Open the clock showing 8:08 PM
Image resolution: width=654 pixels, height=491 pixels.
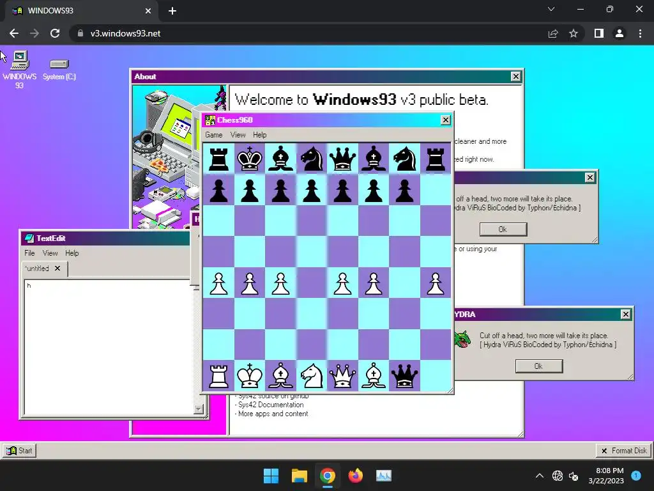coord(606,476)
